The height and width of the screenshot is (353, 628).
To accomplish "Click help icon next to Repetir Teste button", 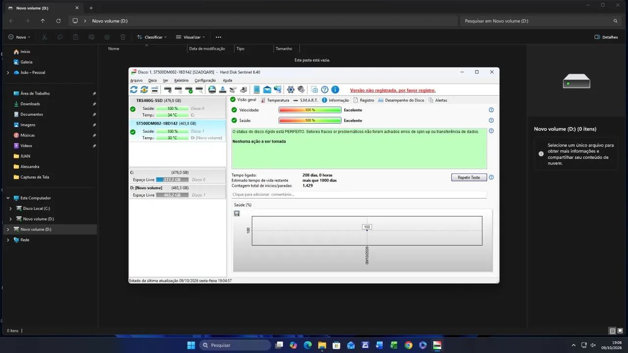I will coord(491,177).
